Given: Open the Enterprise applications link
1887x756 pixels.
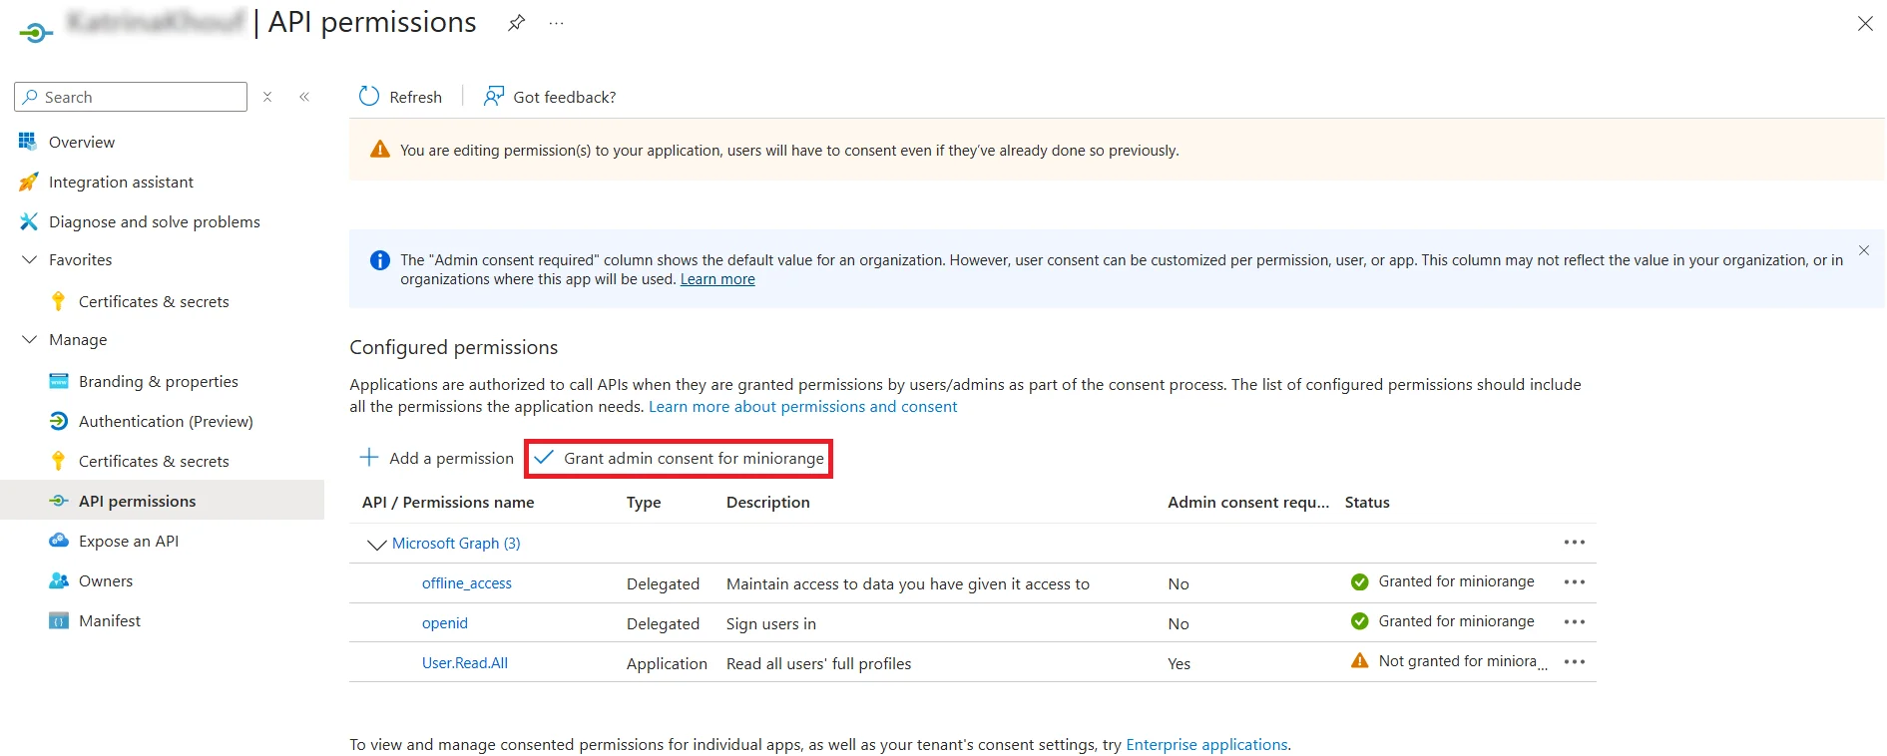Looking at the screenshot, I should coord(1206,744).
